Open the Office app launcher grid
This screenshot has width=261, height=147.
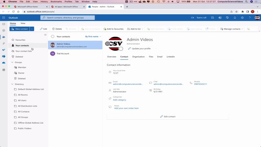(x=4, y=18)
